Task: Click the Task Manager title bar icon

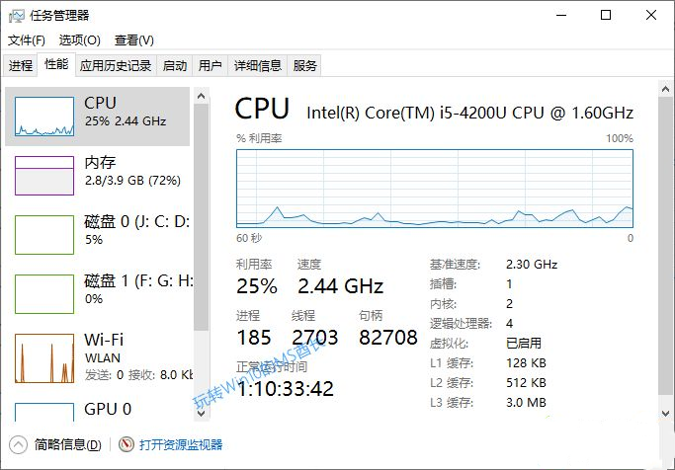Action: tap(17, 16)
